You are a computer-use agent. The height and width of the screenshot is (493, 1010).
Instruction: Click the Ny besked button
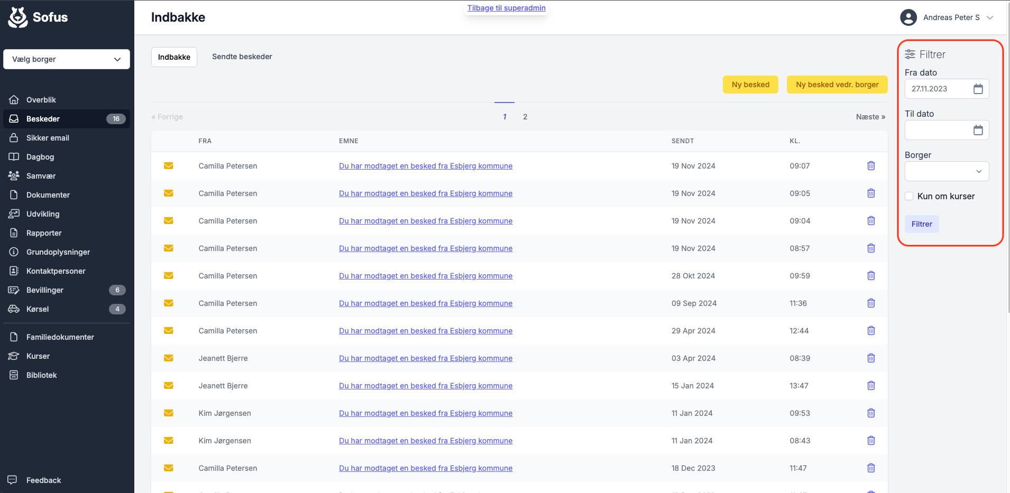click(x=750, y=85)
